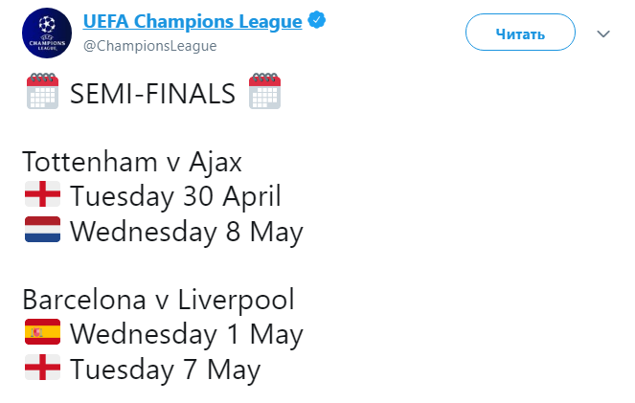635x403 pixels.
Task: Select the SEMI-FINALS heading text
Action: click(x=152, y=94)
